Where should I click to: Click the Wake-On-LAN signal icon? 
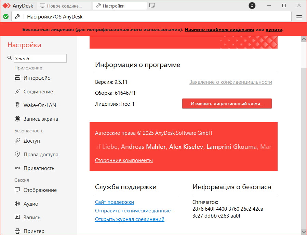17,105
